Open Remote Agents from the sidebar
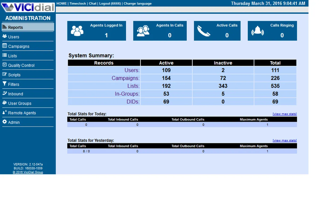Screen dimensions: 319x209 (x=22, y=113)
